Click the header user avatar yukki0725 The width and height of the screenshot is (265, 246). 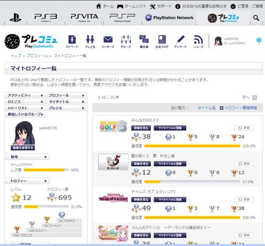pyautogui.click(x=218, y=41)
